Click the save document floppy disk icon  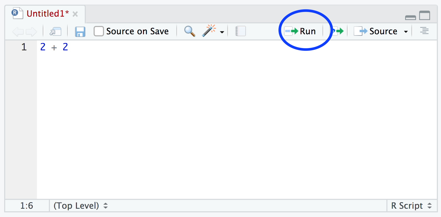[80, 32]
